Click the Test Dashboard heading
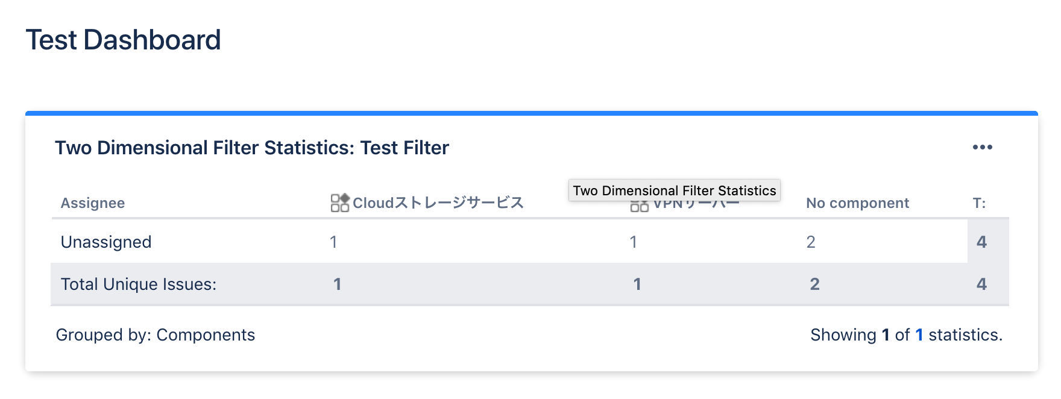 [123, 39]
